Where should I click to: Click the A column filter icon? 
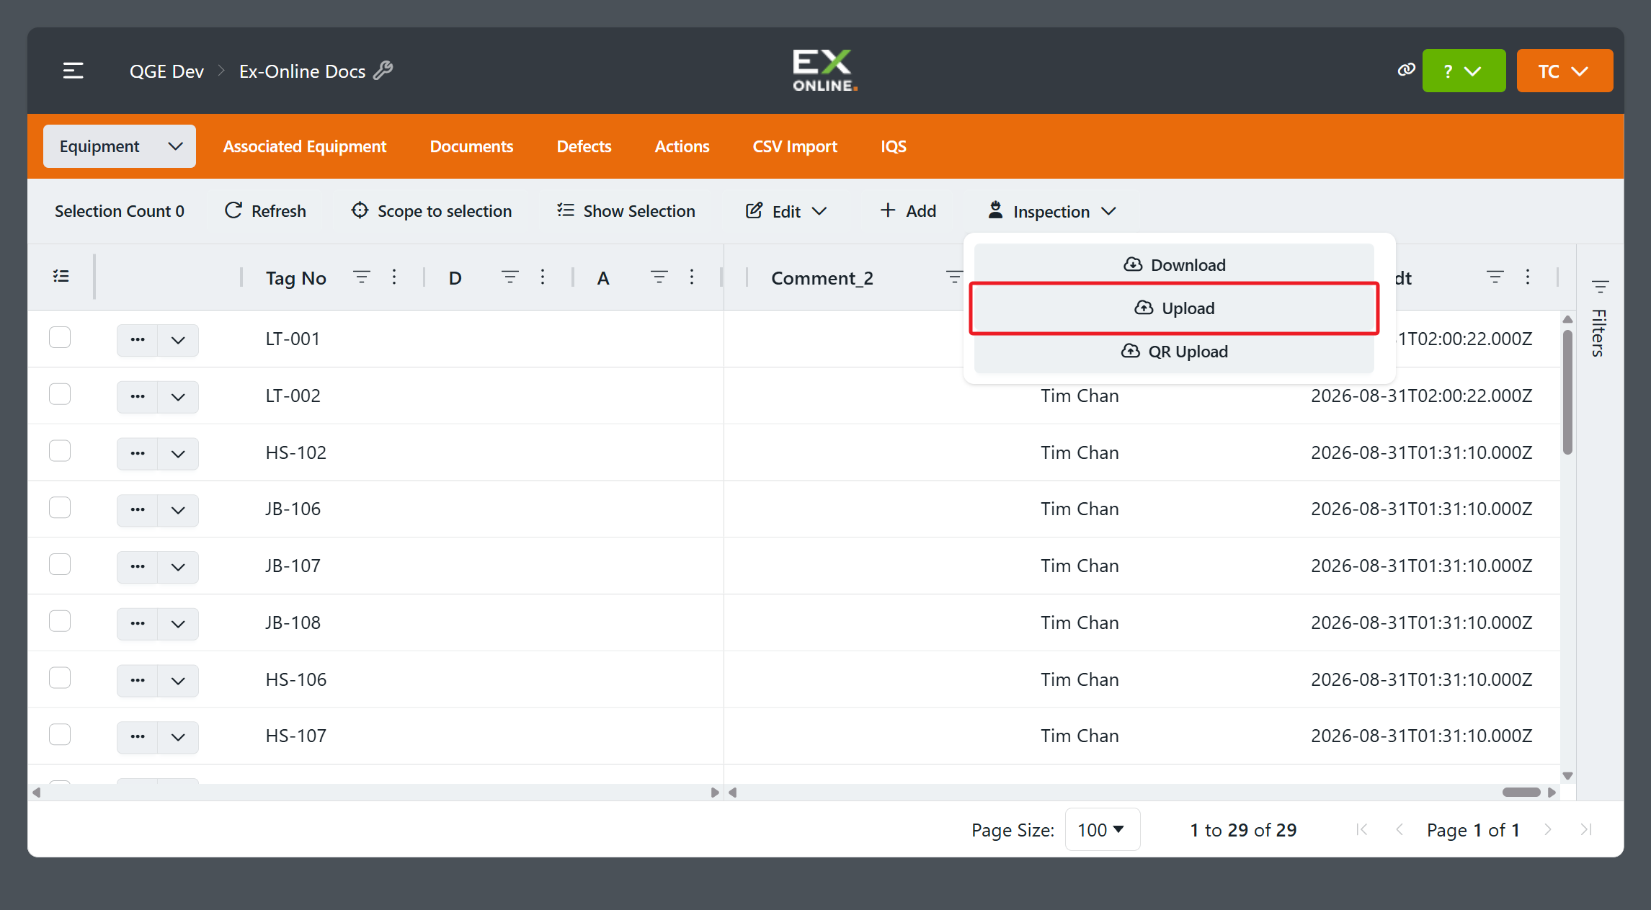(659, 277)
